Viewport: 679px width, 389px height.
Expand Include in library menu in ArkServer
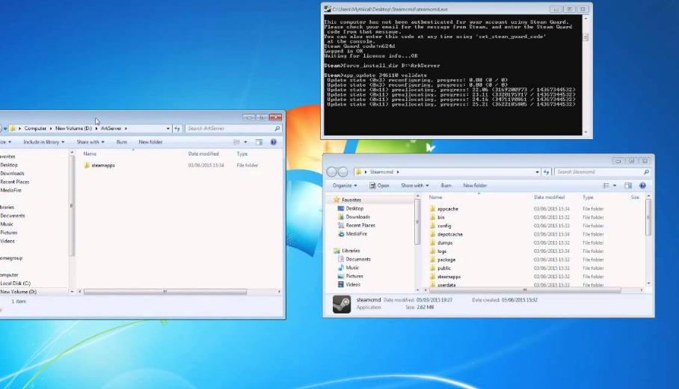click(x=43, y=141)
